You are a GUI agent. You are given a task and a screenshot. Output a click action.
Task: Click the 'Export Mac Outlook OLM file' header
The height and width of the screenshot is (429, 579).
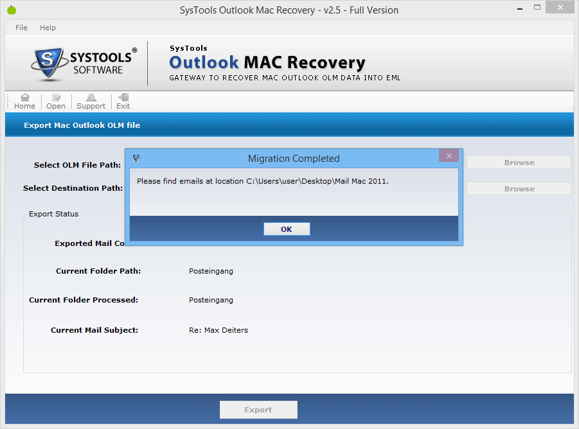point(82,125)
